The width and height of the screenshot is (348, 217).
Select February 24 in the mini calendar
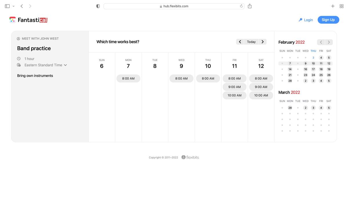click(313, 75)
